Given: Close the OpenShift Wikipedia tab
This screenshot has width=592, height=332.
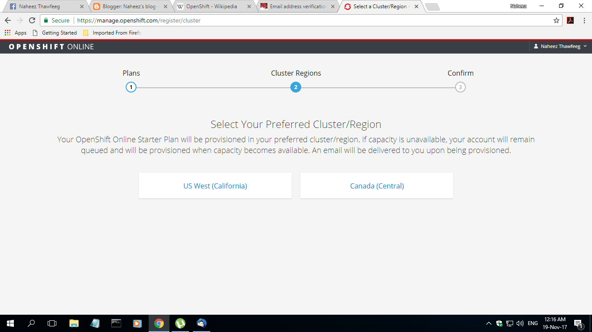Looking at the screenshot, I should coord(249,7).
